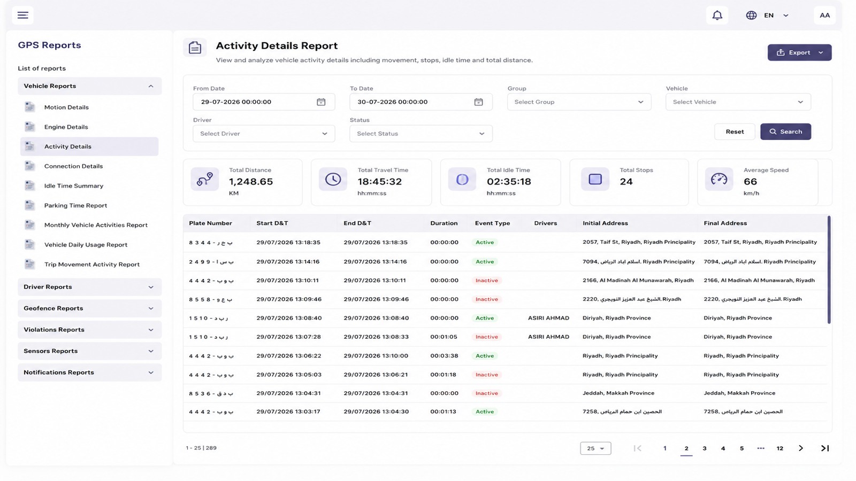Open Parking Time Report

click(x=75, y=206)
